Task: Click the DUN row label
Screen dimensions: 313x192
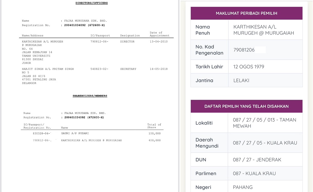Action: pyautogui.click(x=201, y=160)
